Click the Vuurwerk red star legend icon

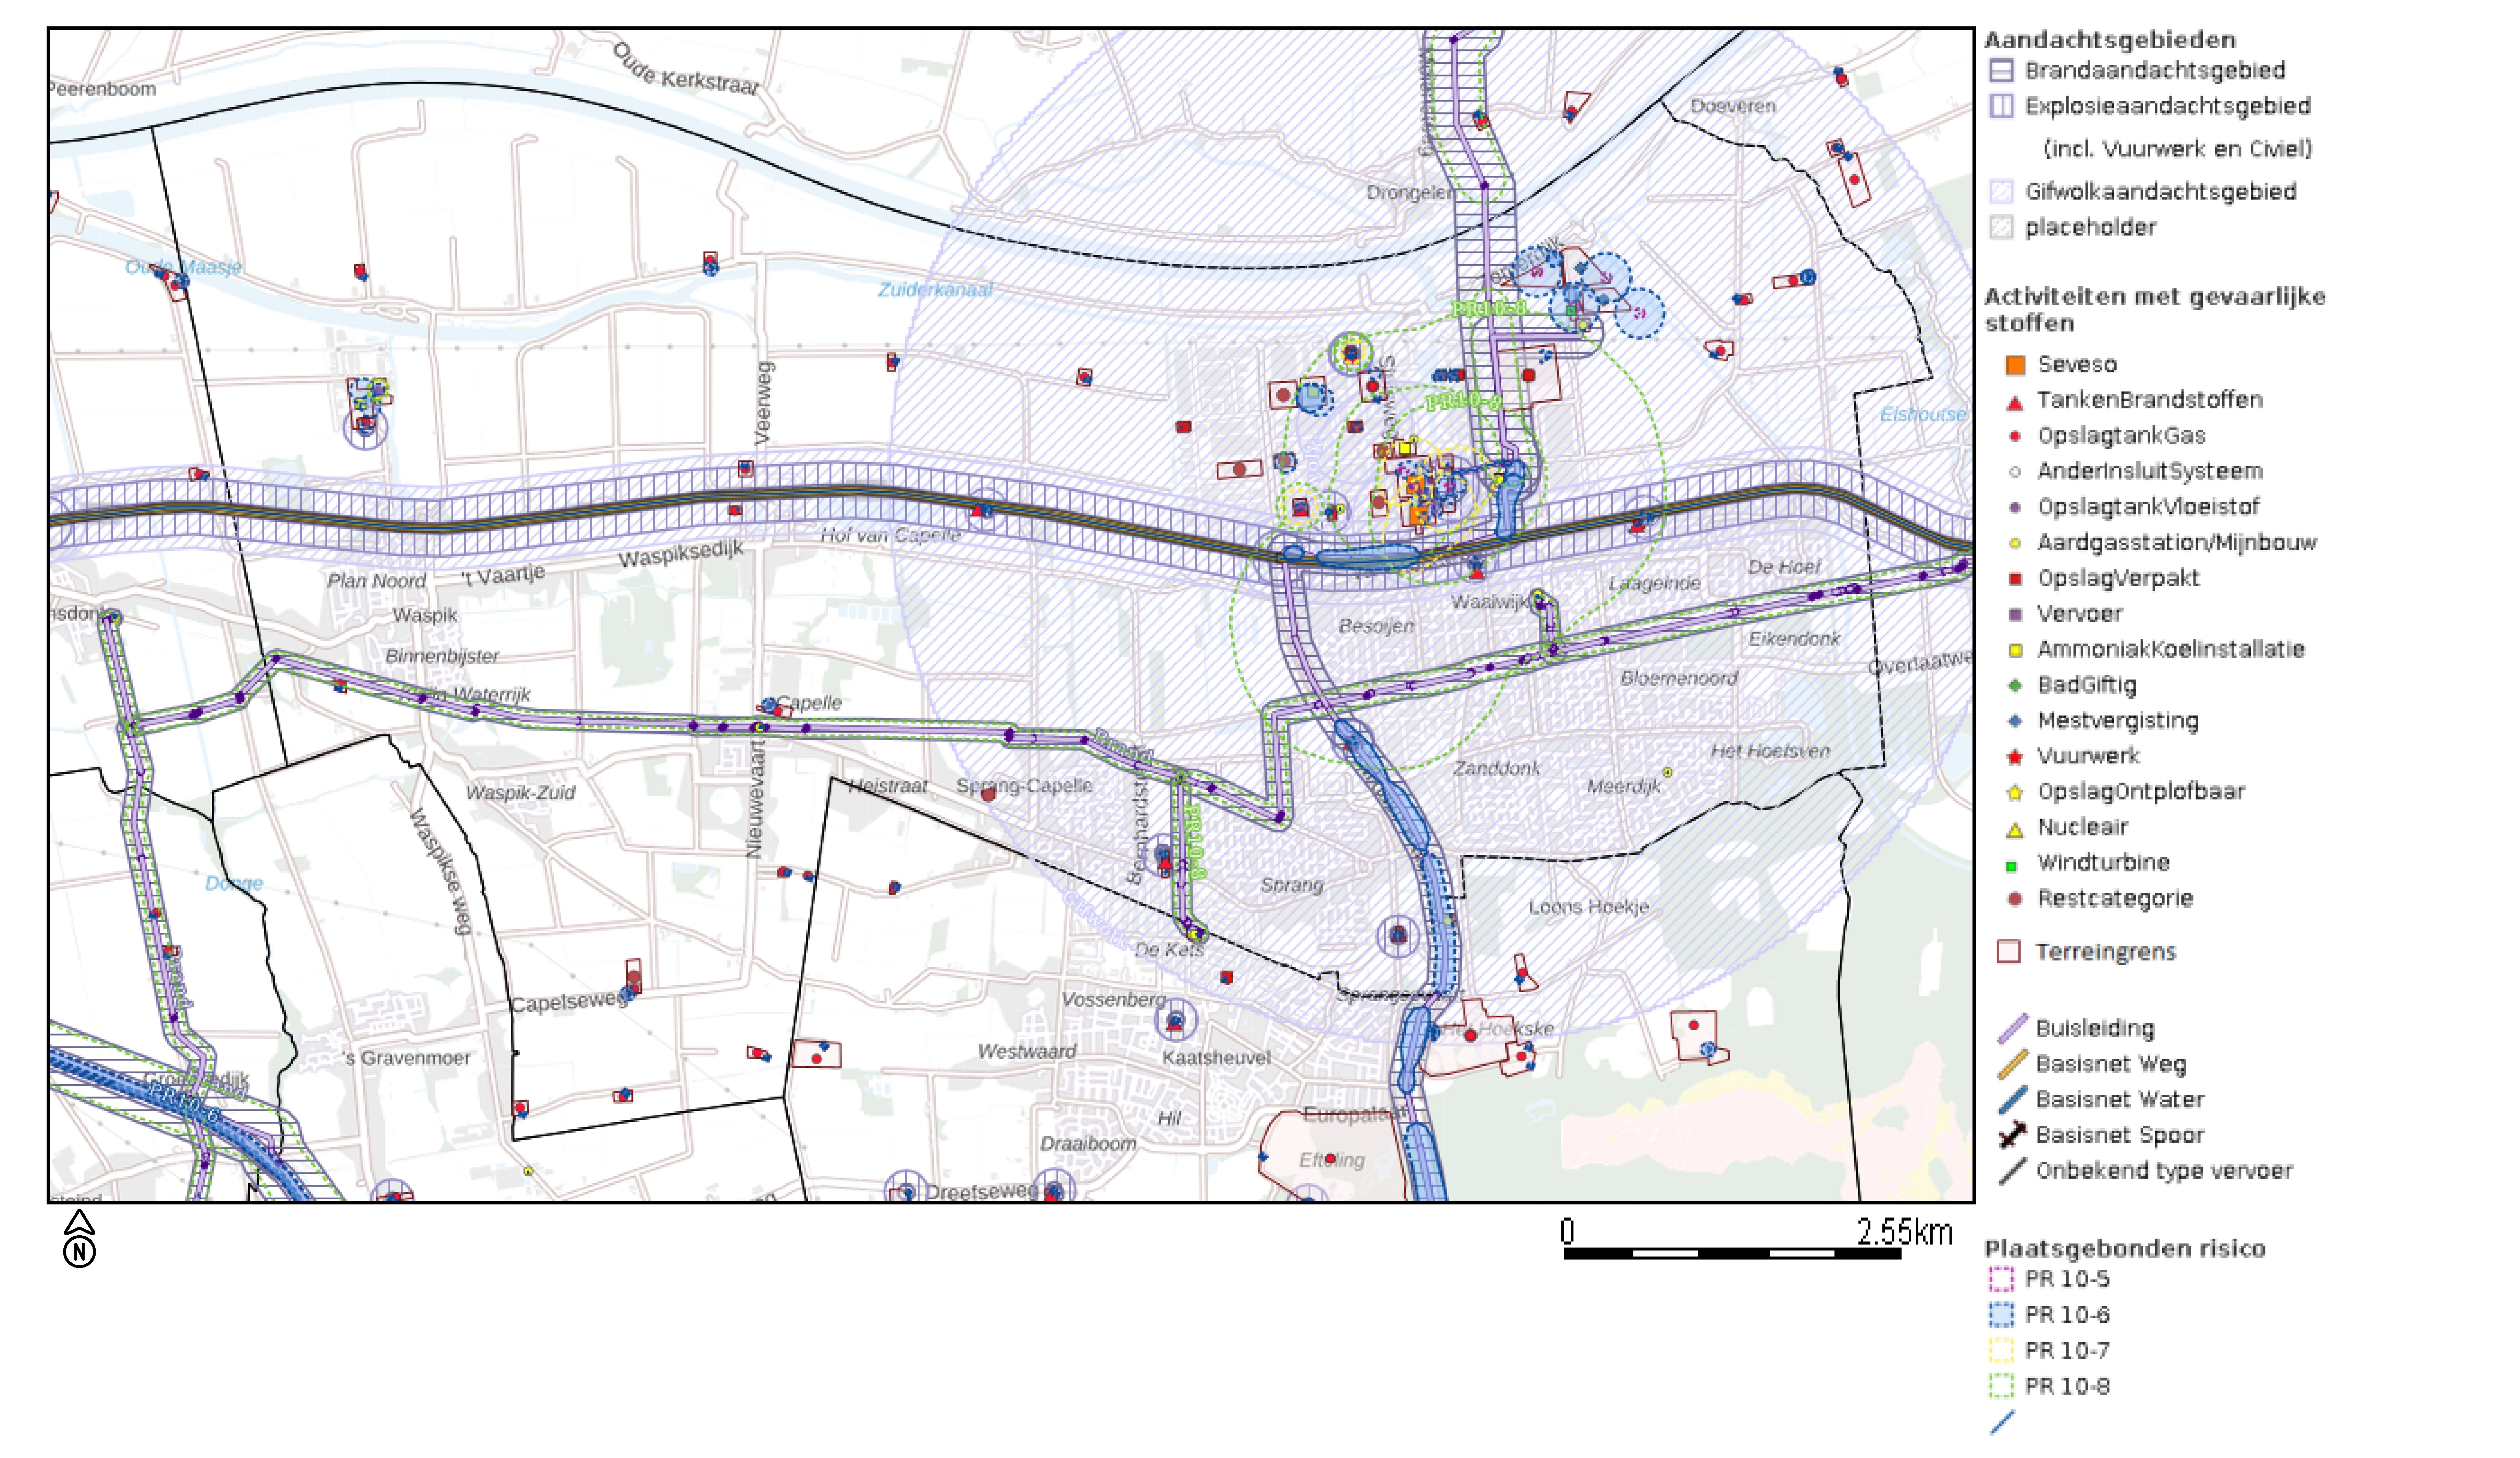click(x=2015, y=757)
